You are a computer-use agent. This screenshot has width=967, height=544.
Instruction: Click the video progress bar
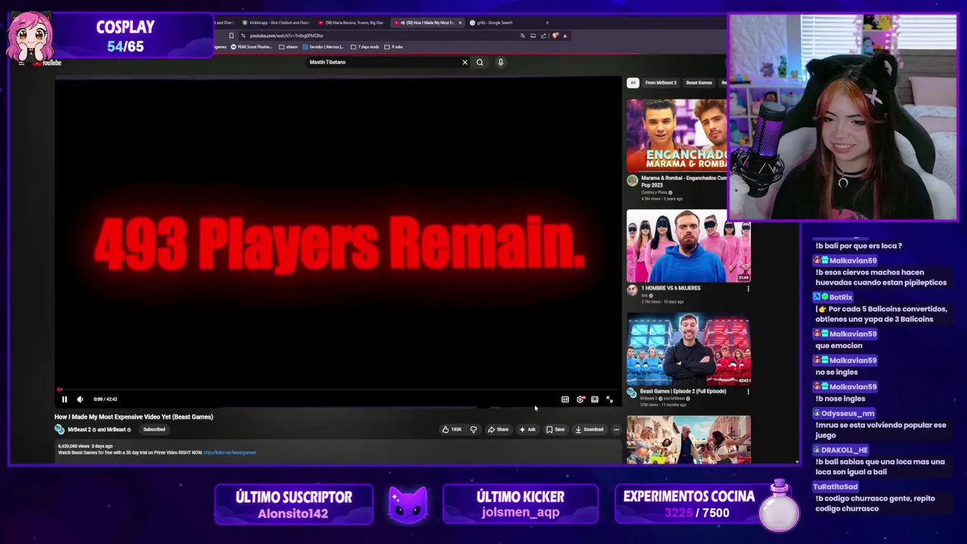tap(337, 390)
